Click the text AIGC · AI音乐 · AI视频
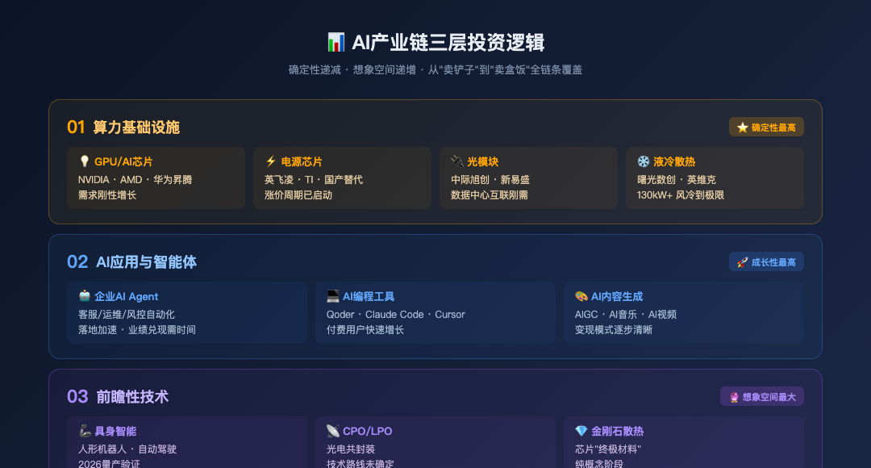The width and height of the screenshot is (871, 468). (x=626, y=315)
